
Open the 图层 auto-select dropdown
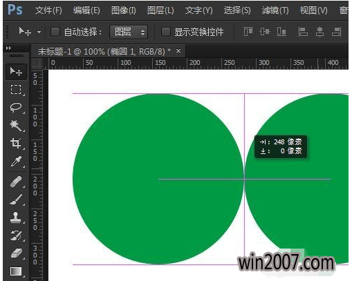pyautogui.click(x=129, y=32)
